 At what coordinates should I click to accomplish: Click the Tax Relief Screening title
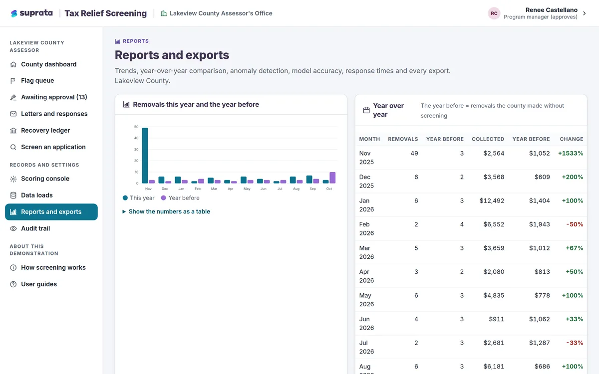106,13
